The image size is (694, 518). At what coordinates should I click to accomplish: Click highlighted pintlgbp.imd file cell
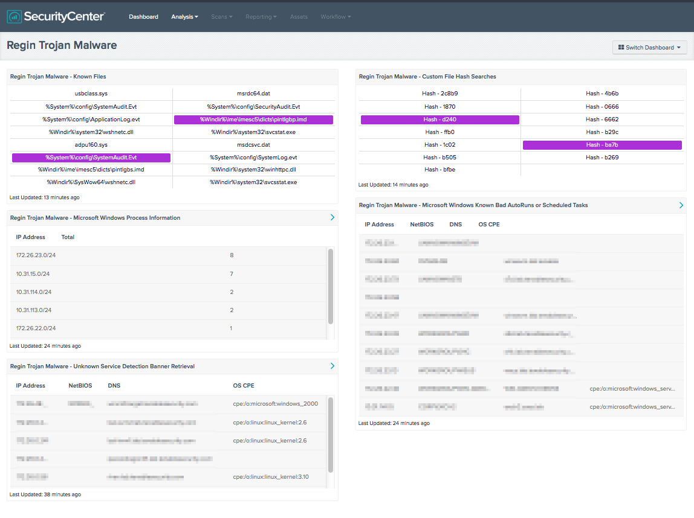pyautogui.click(x=254, y=120)
